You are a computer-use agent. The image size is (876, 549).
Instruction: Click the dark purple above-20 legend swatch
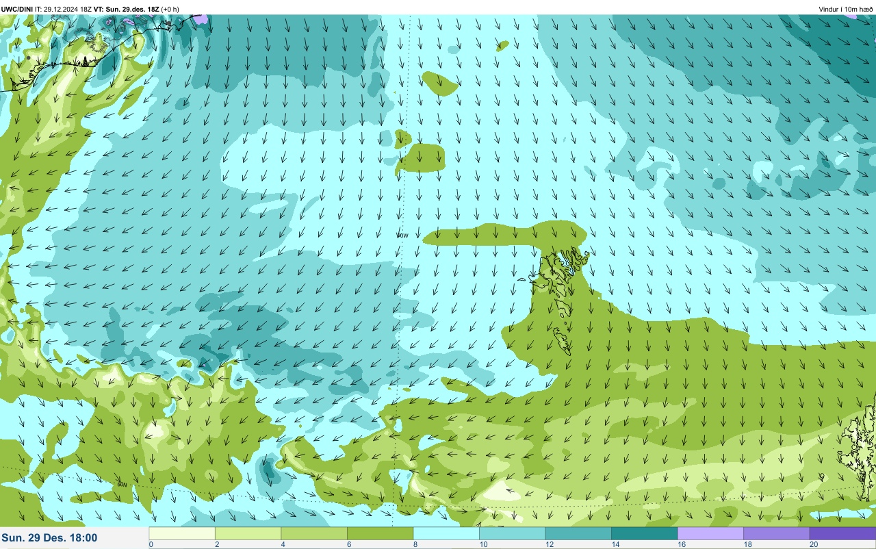tap(842, 533)
